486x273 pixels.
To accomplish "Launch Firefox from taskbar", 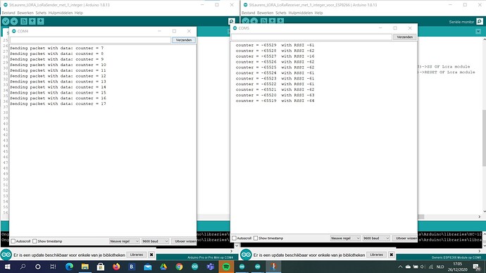I will [x=116, y=267].
